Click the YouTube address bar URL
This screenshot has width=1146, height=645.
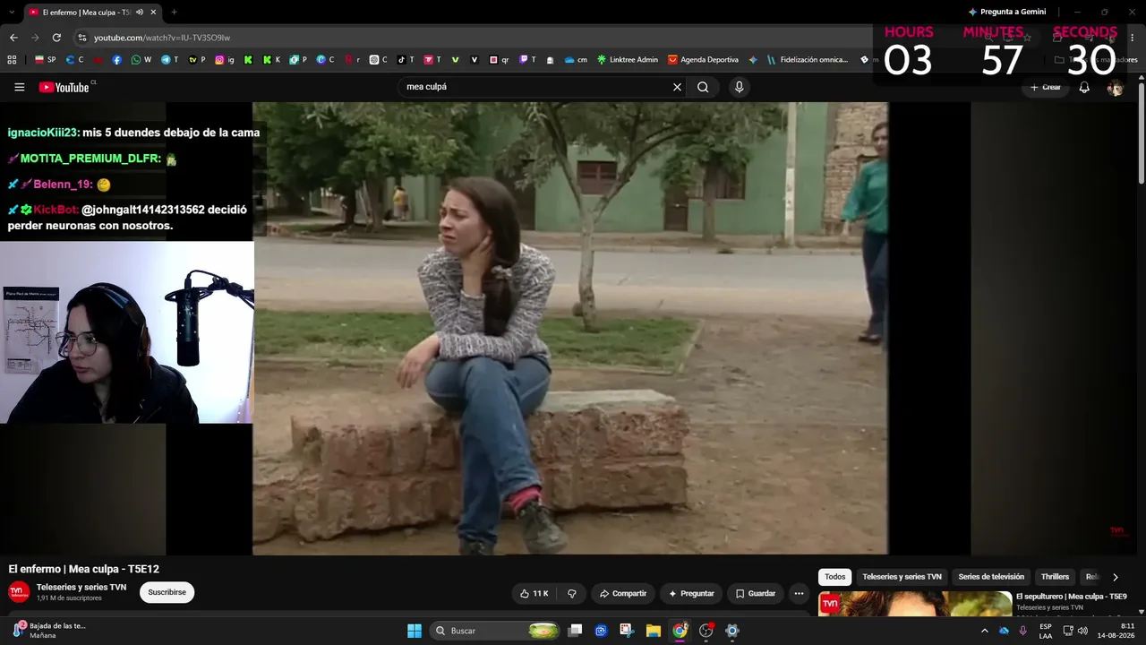[162, 38]
